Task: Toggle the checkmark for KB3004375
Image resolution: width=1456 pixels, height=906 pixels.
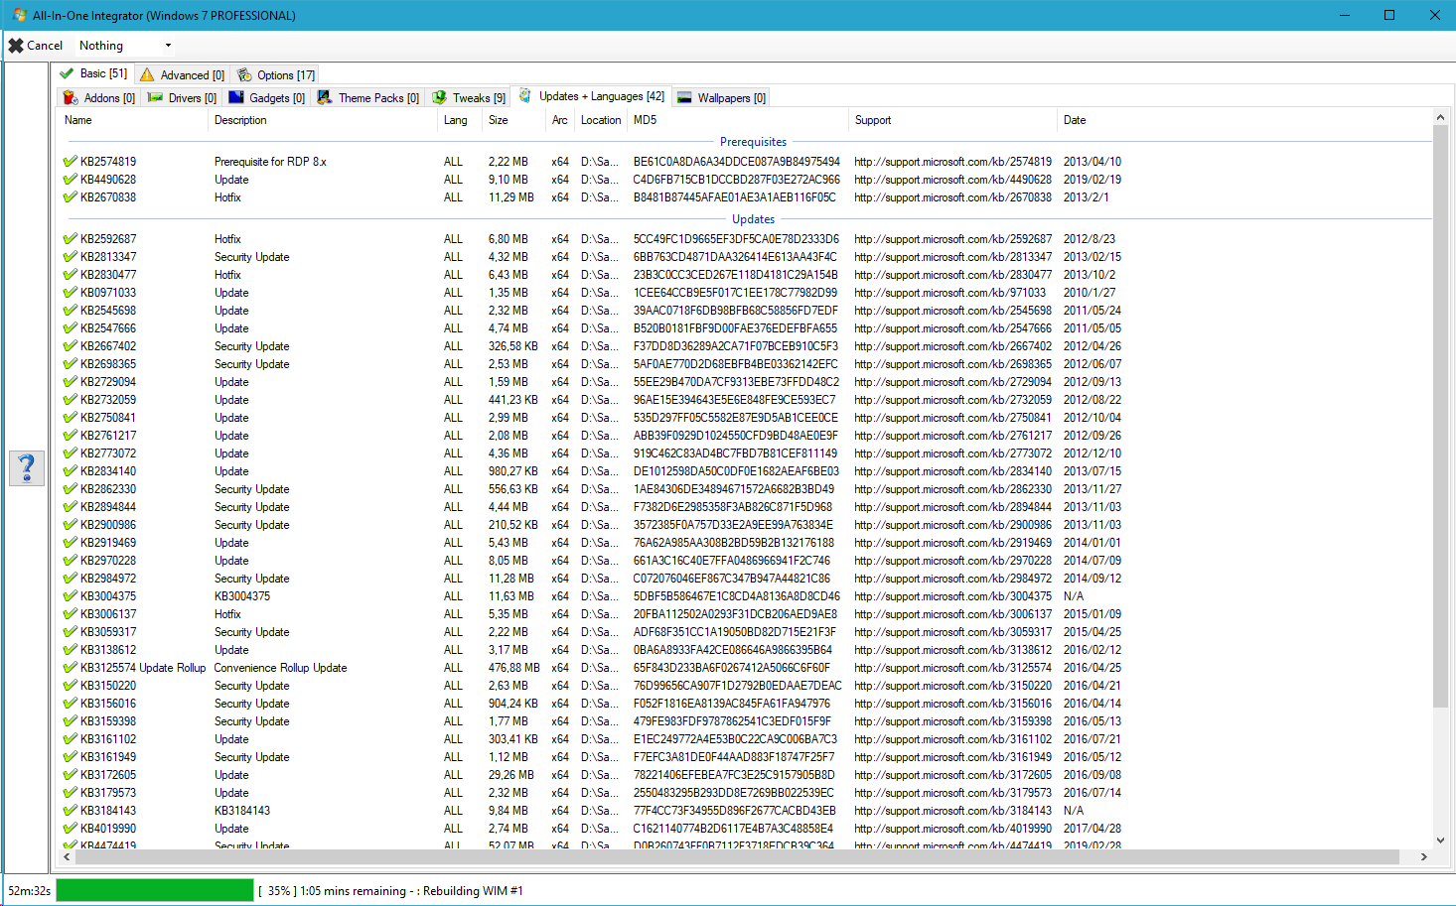Action: [70, 596]
